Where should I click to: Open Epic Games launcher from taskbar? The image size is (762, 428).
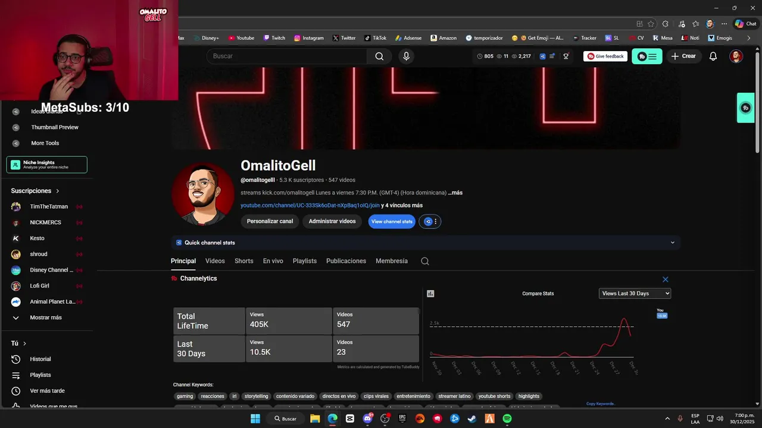(x=402, y=418)
